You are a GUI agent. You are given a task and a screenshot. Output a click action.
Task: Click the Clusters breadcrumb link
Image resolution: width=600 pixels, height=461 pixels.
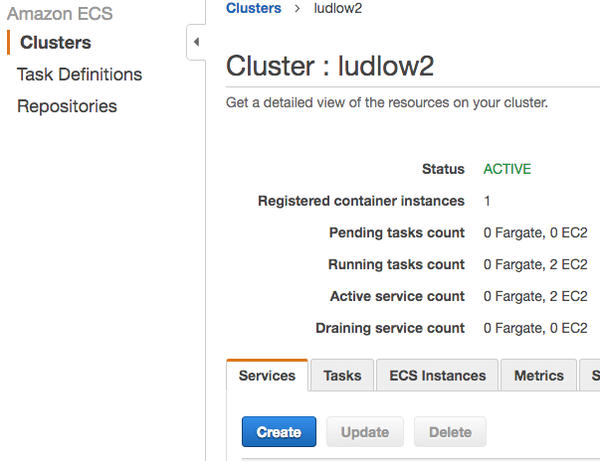pyautogui.click(x=254, y=8)
